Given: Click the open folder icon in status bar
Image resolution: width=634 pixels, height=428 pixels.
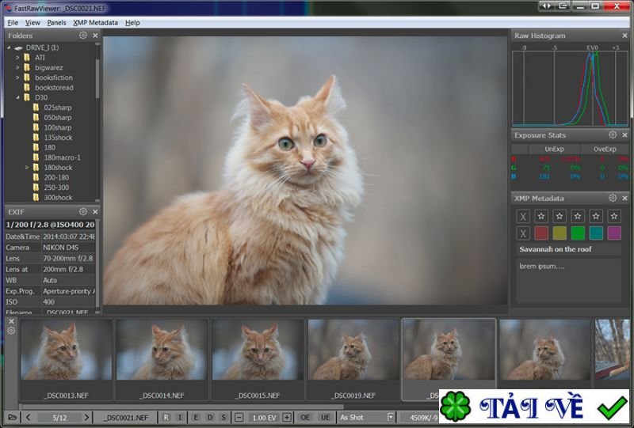Looking at the screenshot, I should pyautogui.click(x=12, y=417).
